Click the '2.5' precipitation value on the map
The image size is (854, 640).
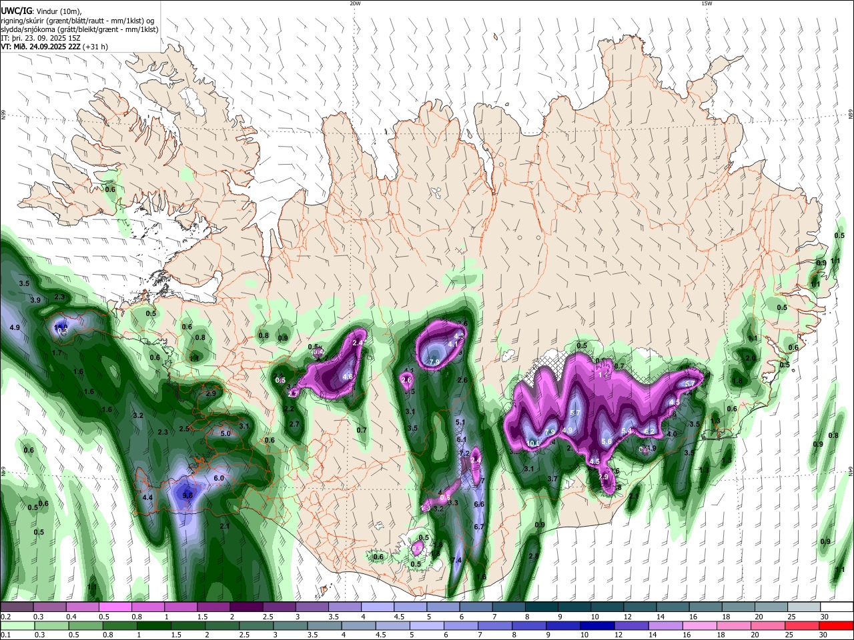pyautogui.click(x=185, y=429)
